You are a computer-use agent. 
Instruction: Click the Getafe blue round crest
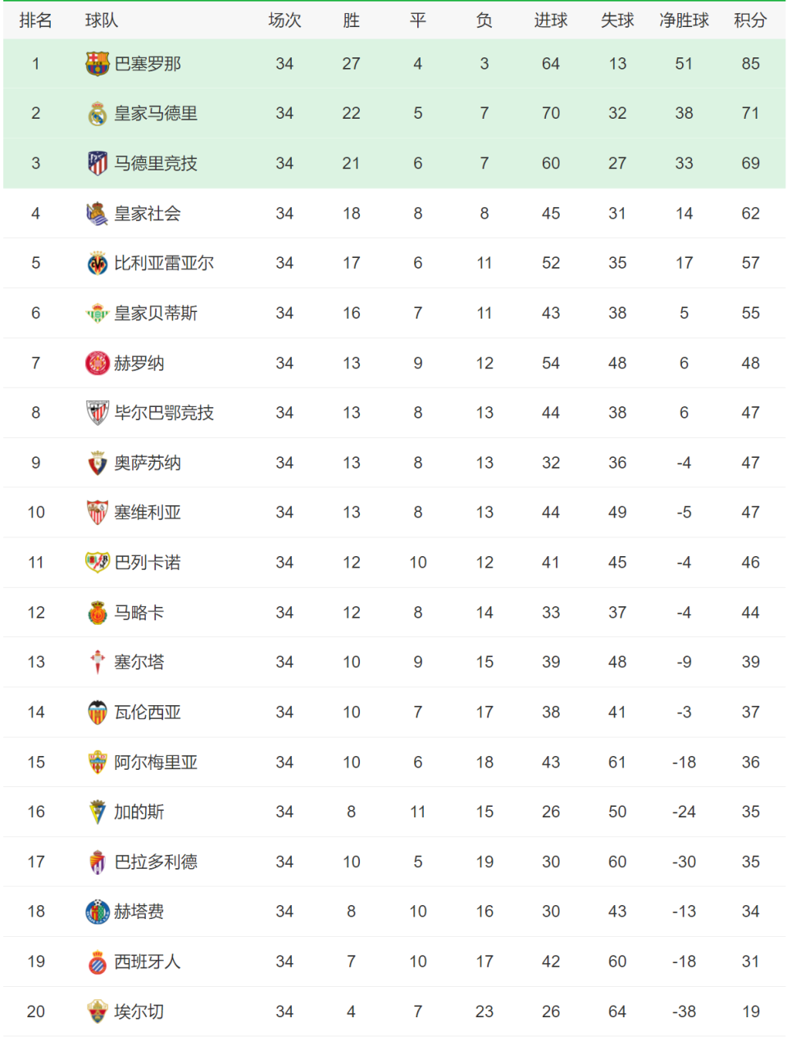tap(98, 912)
